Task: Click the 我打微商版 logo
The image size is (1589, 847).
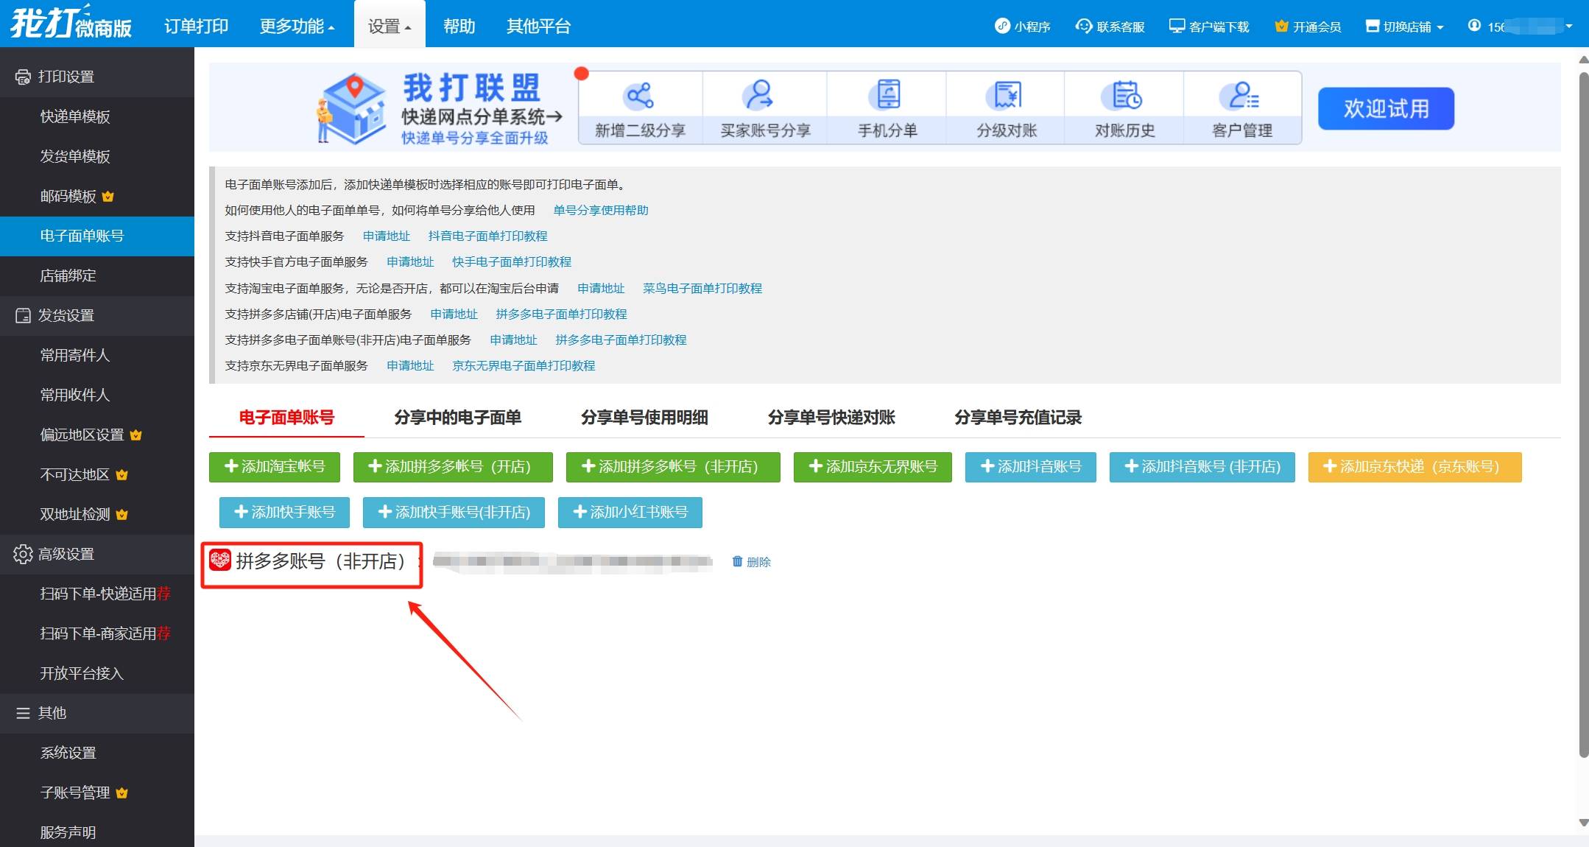Action: 71,22
